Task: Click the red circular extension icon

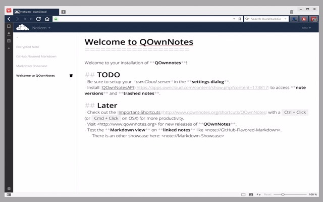Action: coord(304,19)
